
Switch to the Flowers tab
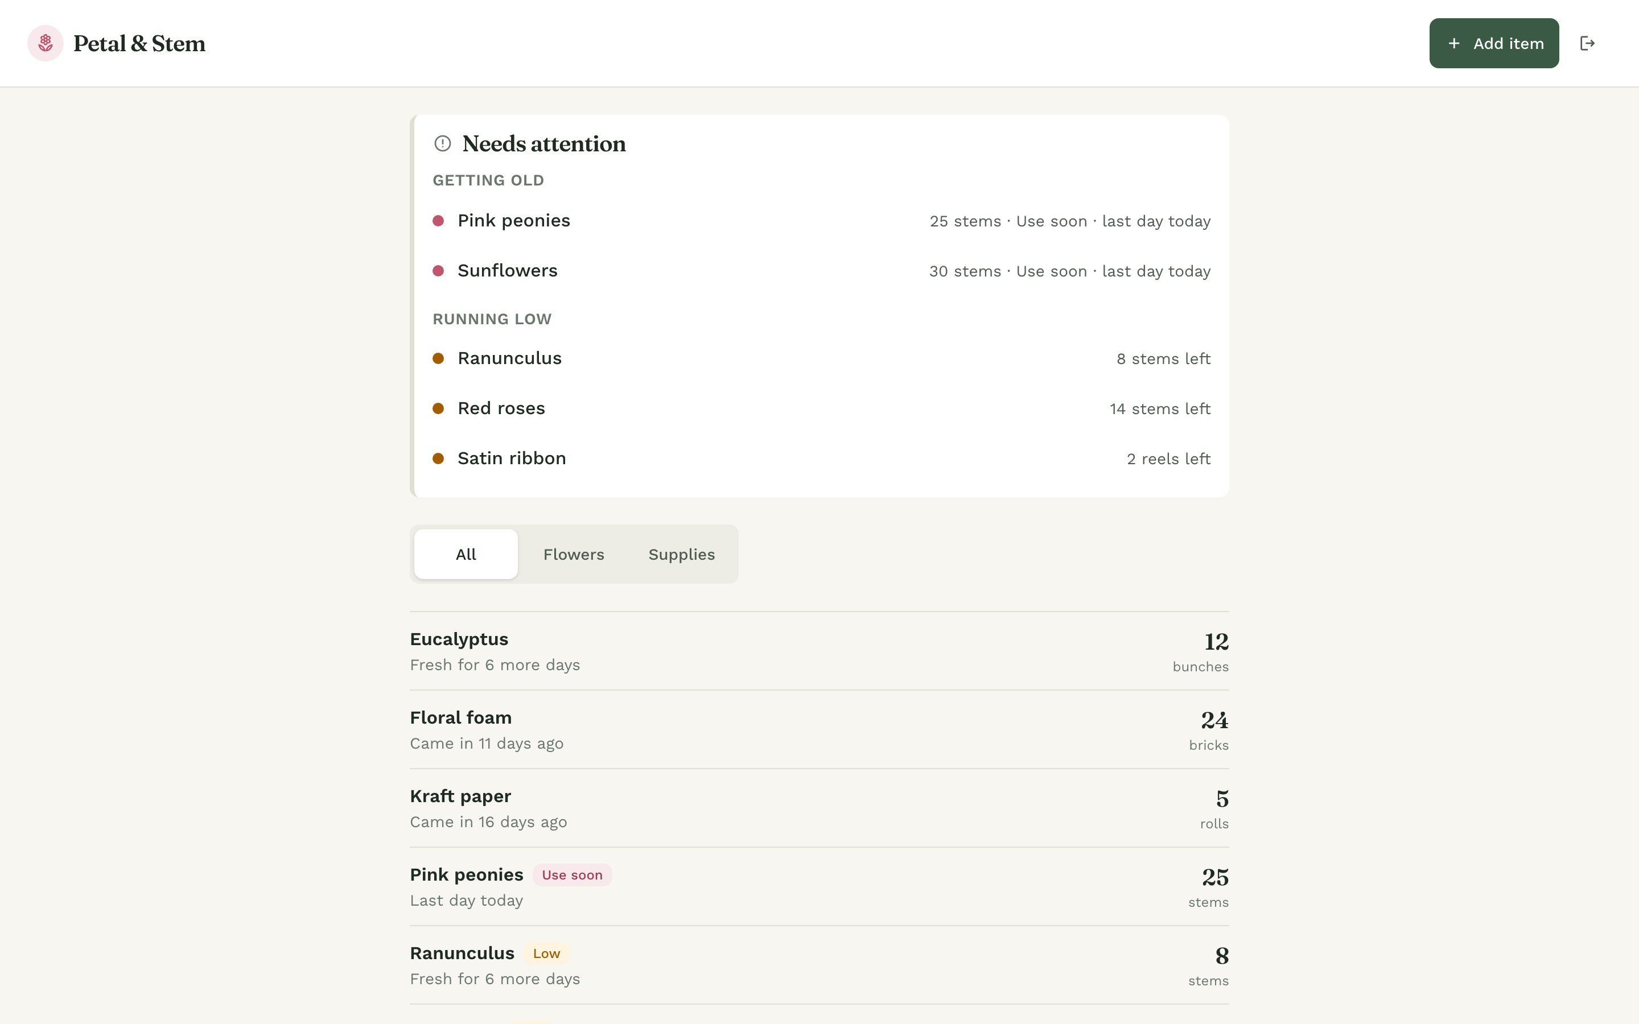(x=574, y=554)
